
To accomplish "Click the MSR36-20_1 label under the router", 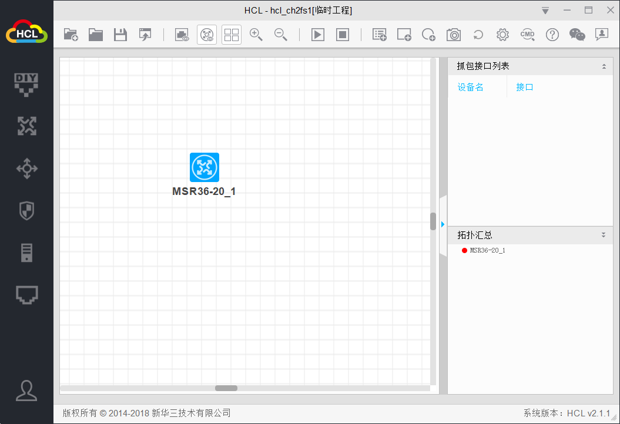I will (x=204, y=191).
